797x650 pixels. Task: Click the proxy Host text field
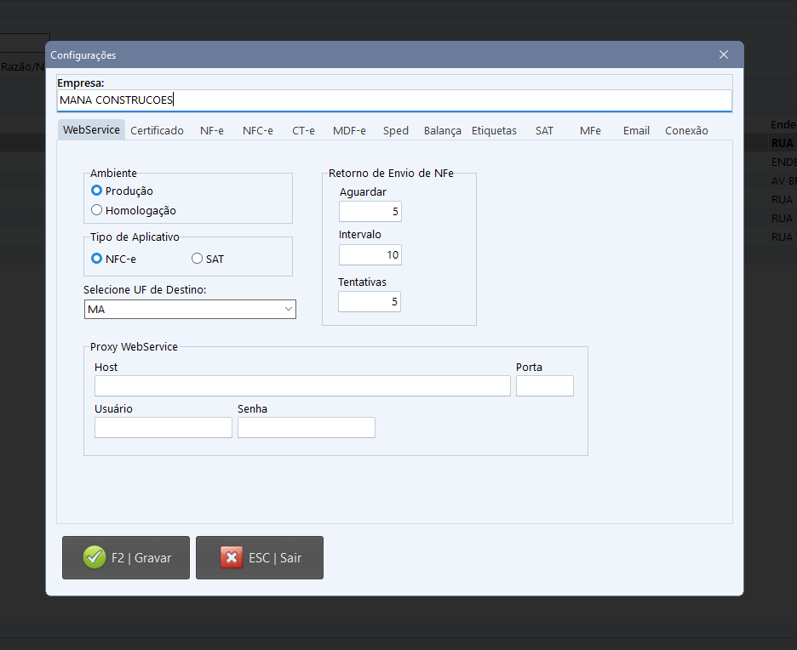[302, 386]
